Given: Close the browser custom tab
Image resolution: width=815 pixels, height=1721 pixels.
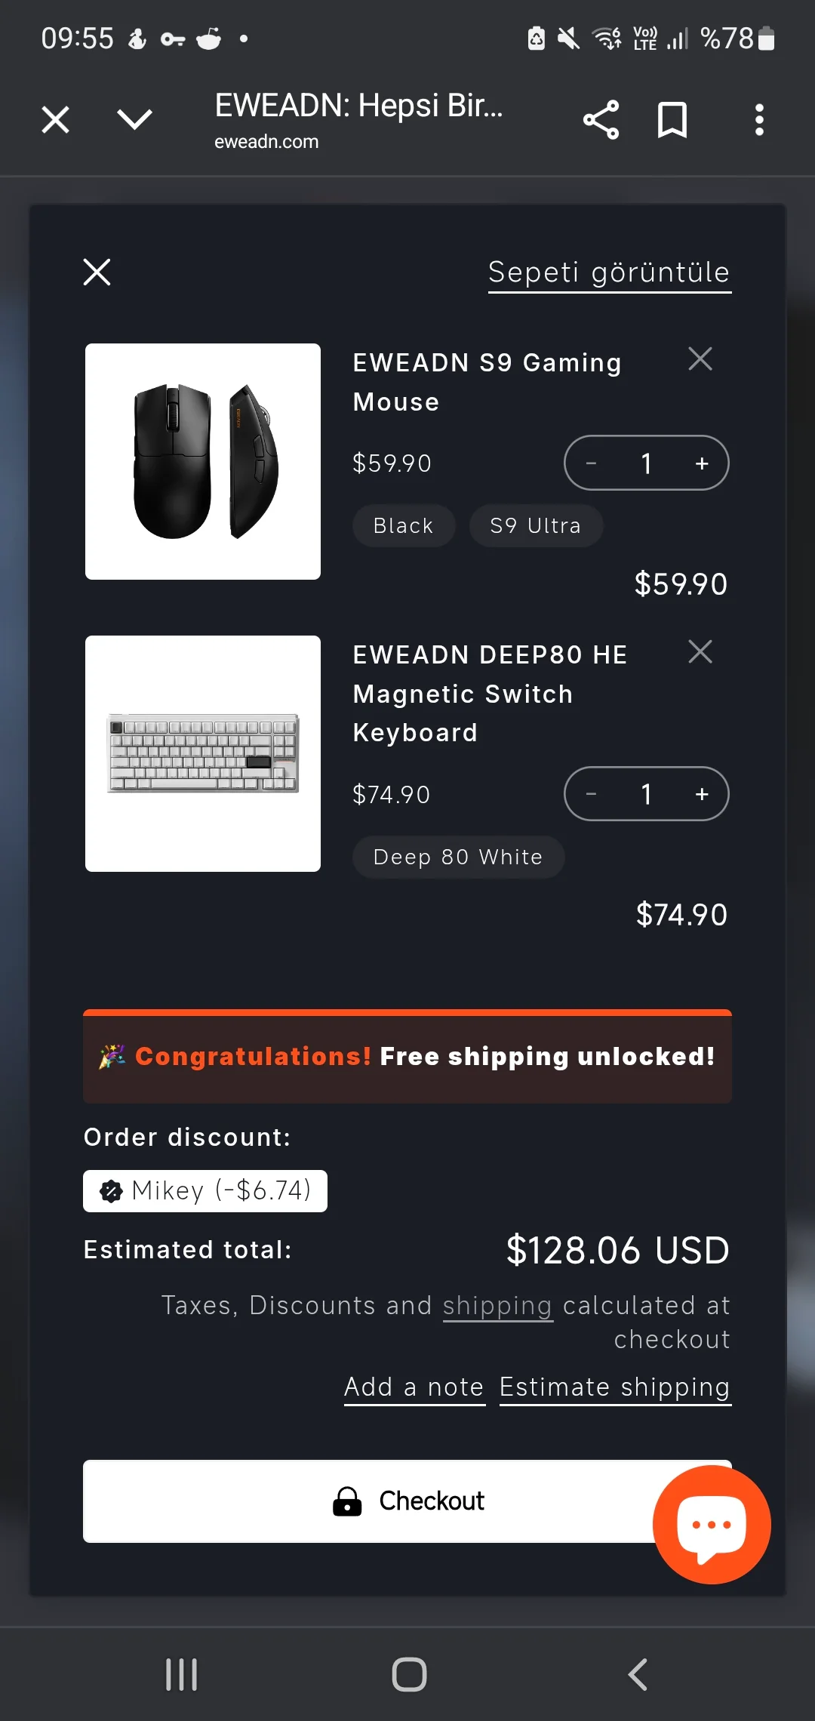Looking at the screenshot, I should point(55,120).
